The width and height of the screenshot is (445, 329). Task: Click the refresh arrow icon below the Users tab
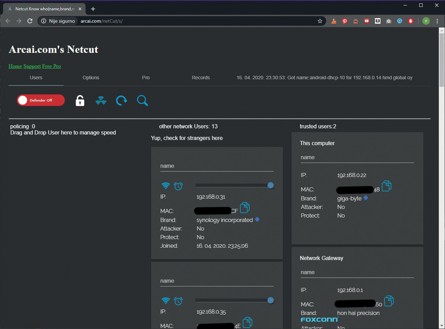121,101
